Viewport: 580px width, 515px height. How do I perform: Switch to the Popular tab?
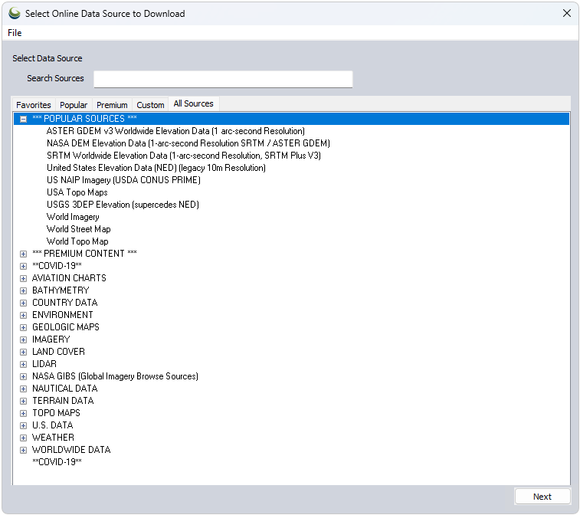click(x=74, y=105)
